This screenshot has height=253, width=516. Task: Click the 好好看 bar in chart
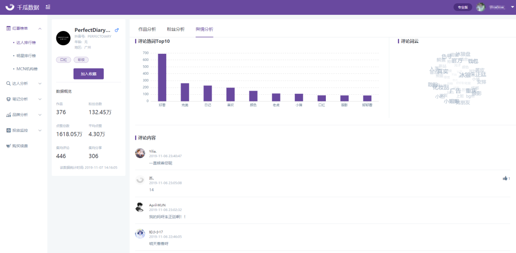point(367,98)
